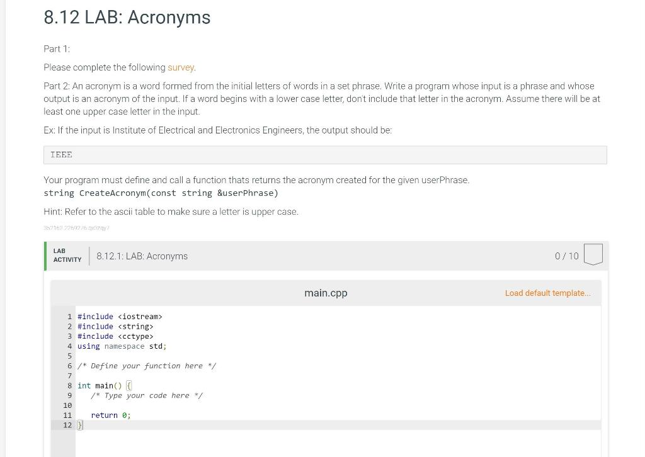Click the bookmark pennant icon beside the score
645x457 pixels.
coord(593,254)
